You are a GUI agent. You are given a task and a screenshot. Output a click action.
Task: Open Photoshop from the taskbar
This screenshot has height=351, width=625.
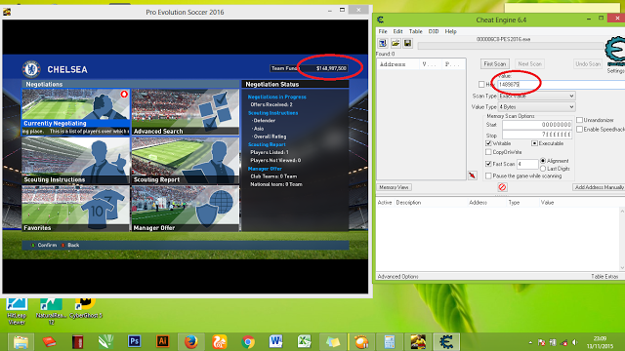tap(135, 341)
